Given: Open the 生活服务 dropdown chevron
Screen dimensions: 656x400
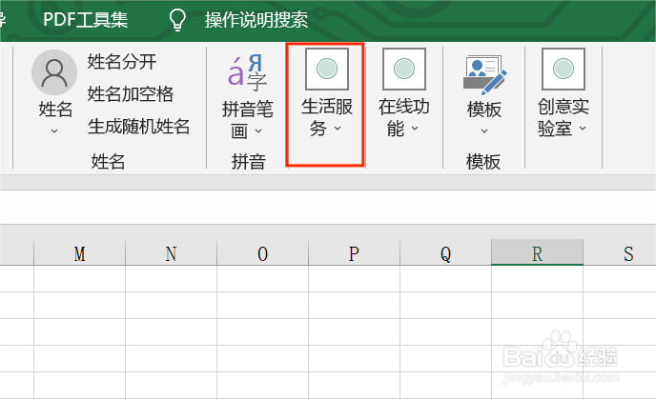Looking at the screenshot, I should point(338,128).
